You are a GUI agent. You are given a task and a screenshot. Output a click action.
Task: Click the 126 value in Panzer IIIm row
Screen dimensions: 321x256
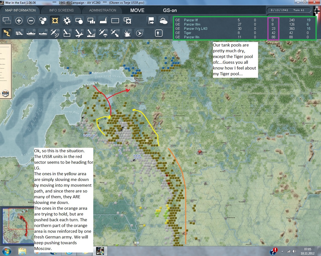pos(292,24)
